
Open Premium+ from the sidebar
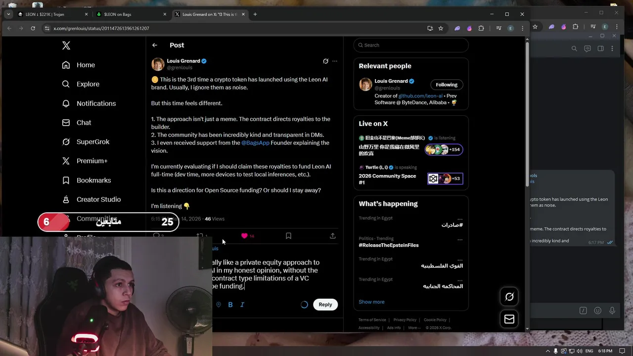[85, 161]
